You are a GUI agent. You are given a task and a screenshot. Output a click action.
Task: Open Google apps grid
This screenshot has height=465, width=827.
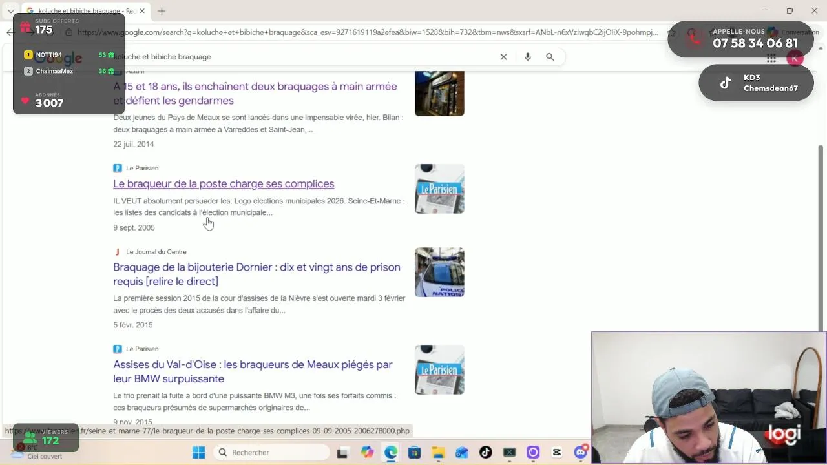pos(771,58)
